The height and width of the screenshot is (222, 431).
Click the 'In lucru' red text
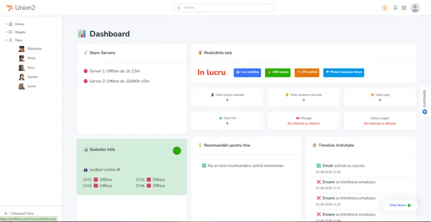coord(211,73)
